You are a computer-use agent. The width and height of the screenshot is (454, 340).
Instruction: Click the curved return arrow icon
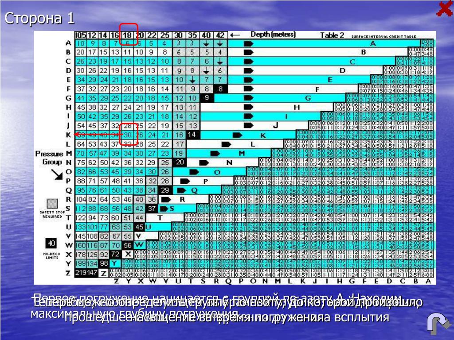click(x=439, y=323)
